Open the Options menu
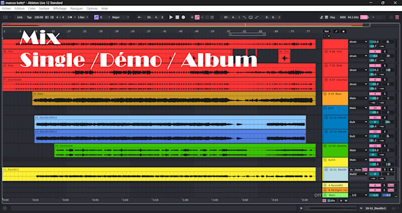Image resolution: width=402 pixels, height=213 pixels. point(92,8)
